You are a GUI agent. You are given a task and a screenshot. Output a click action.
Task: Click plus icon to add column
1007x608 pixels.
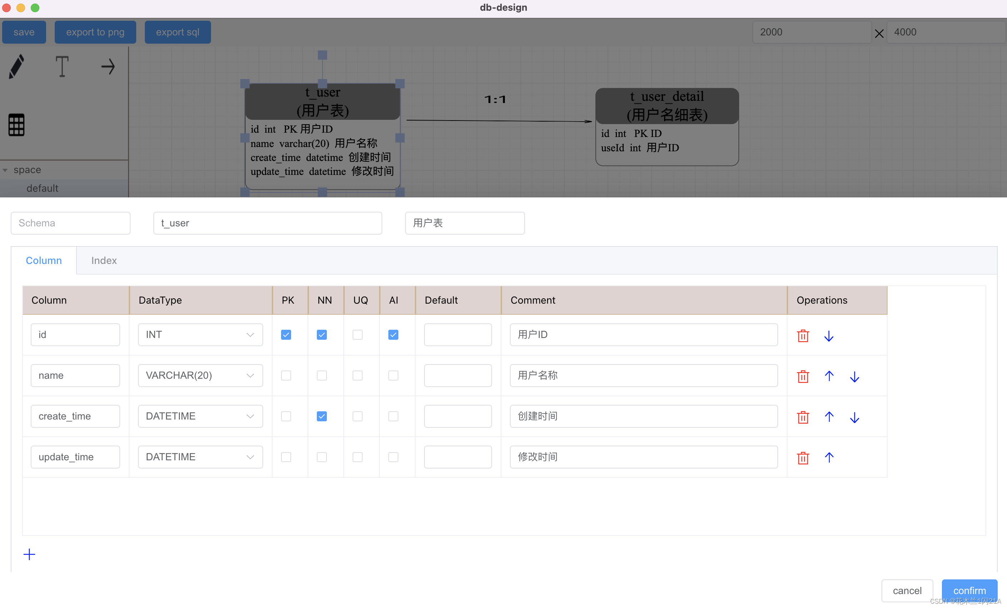pyautogui.click(x=29, y=554)
